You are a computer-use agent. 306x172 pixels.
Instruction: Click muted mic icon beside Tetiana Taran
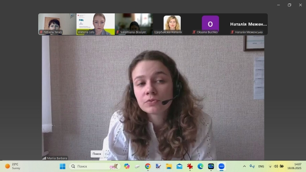coord(41,32)
